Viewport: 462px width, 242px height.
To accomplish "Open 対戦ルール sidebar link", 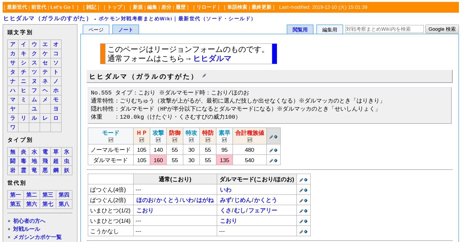I will pos(27,229).
